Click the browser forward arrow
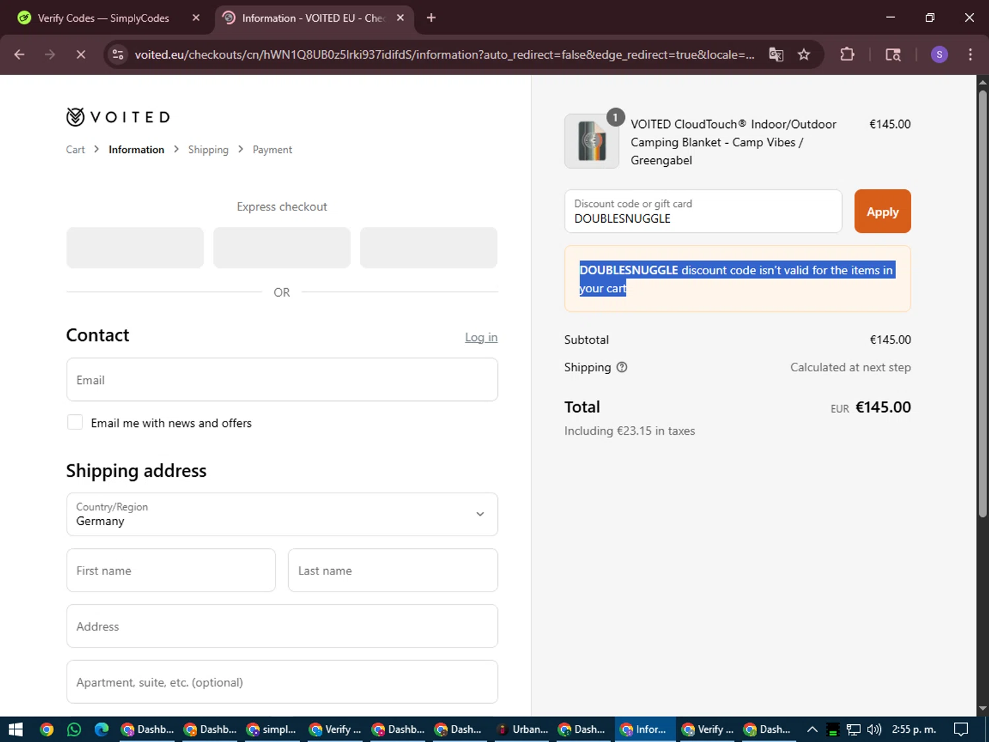The width and height of the screenshot is (989, 742). pos(49,55)
